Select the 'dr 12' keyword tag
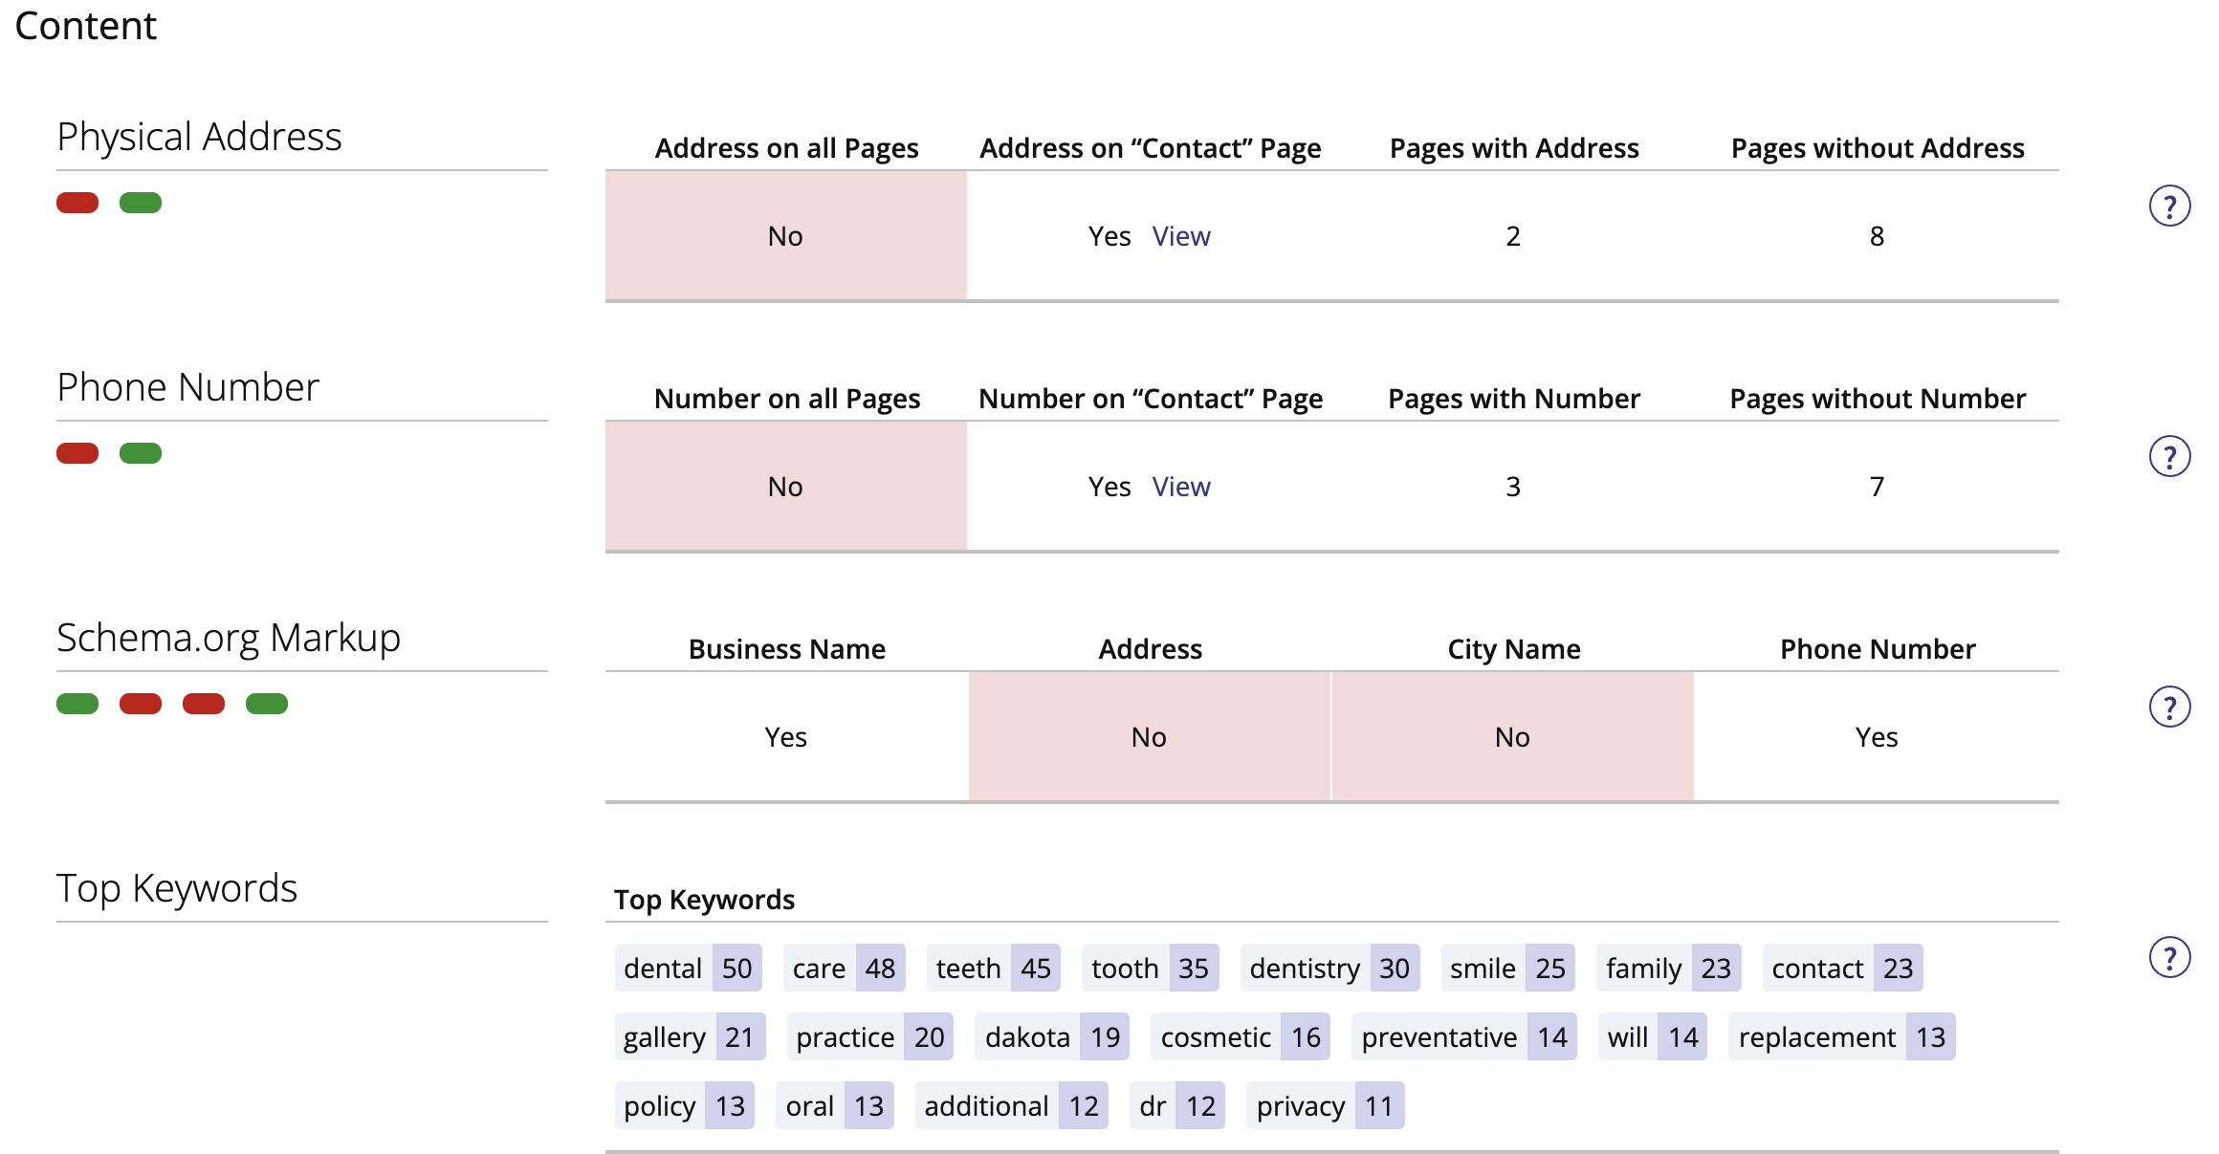This screenshot has width=2219, height=1154. pyautogui.click(x=1177, y=1105)
